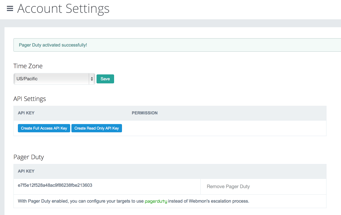Click the Time Zone select arrows

[x=92, y=79]
